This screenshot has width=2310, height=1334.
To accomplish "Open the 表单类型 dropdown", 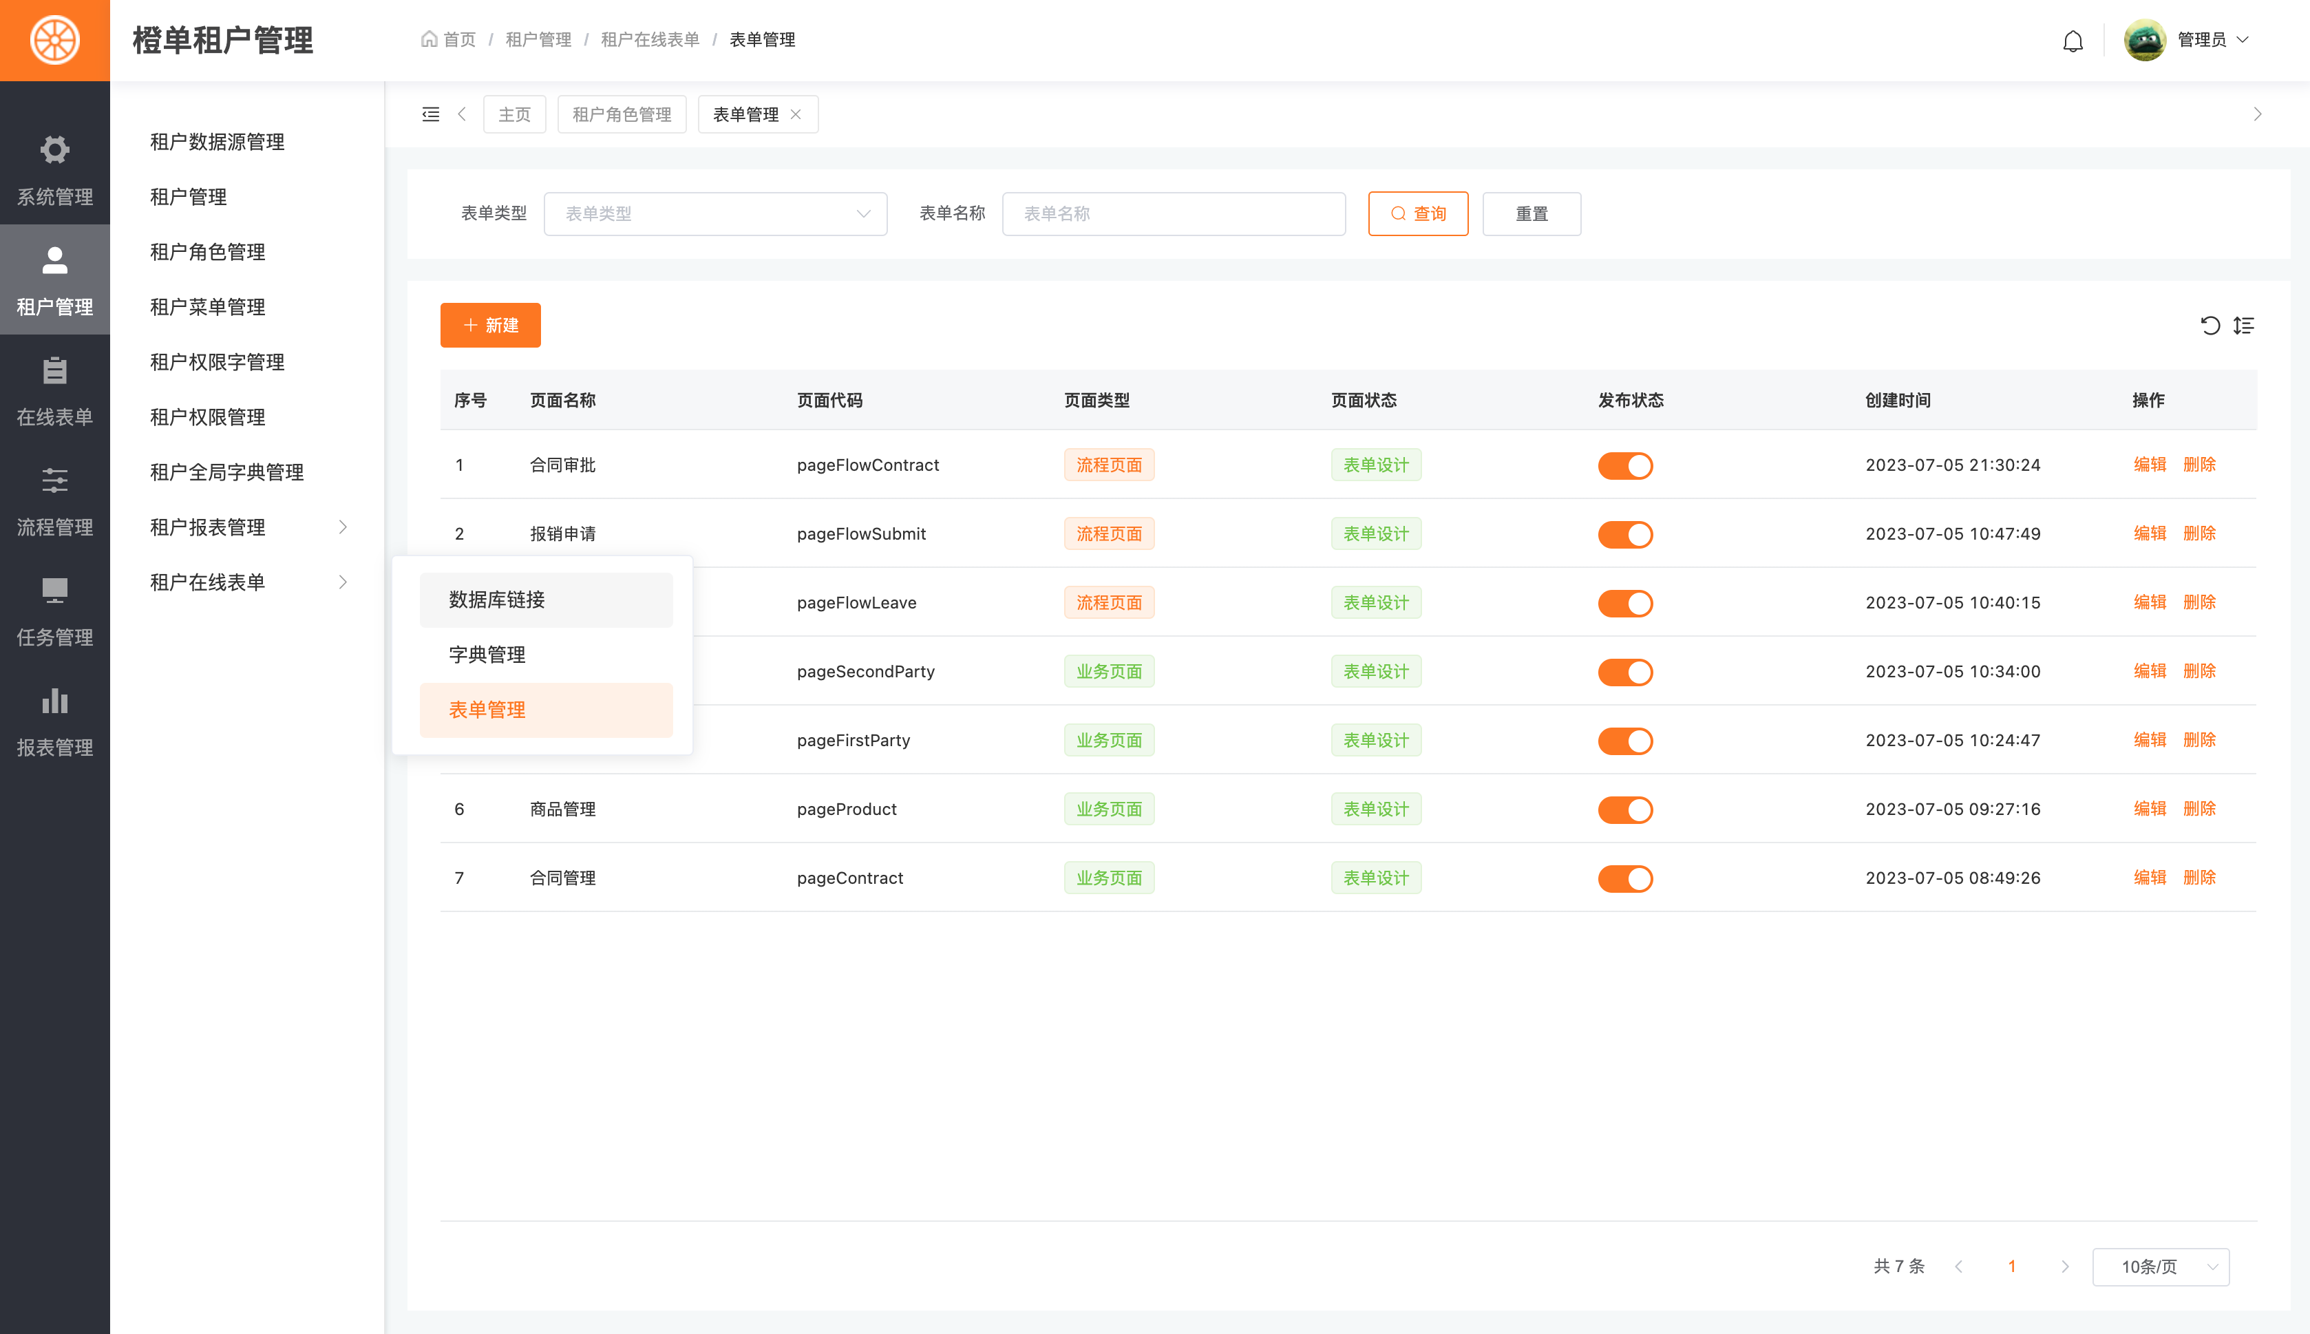I will coord(714,213).
